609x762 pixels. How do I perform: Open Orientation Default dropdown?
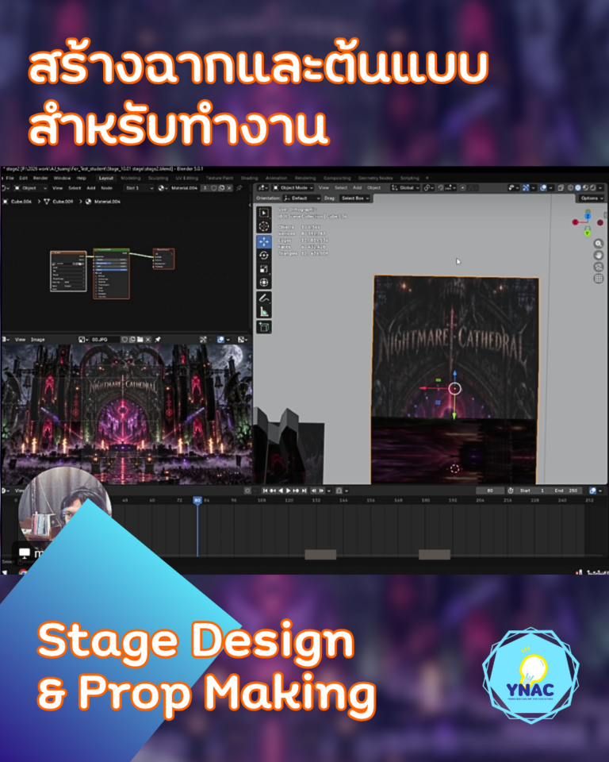(301, 198)
